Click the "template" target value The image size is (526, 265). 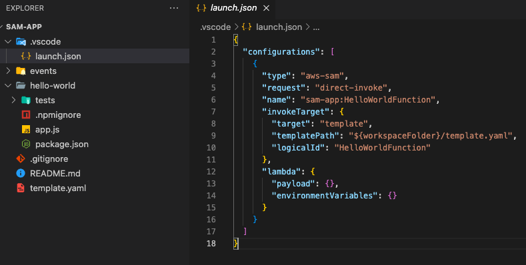344,124
